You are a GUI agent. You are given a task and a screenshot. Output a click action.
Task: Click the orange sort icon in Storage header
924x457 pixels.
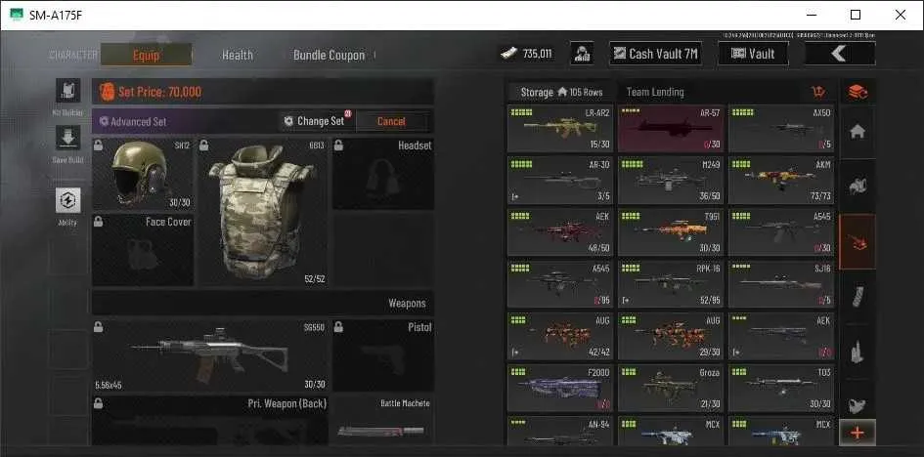(x=818, y=92)
